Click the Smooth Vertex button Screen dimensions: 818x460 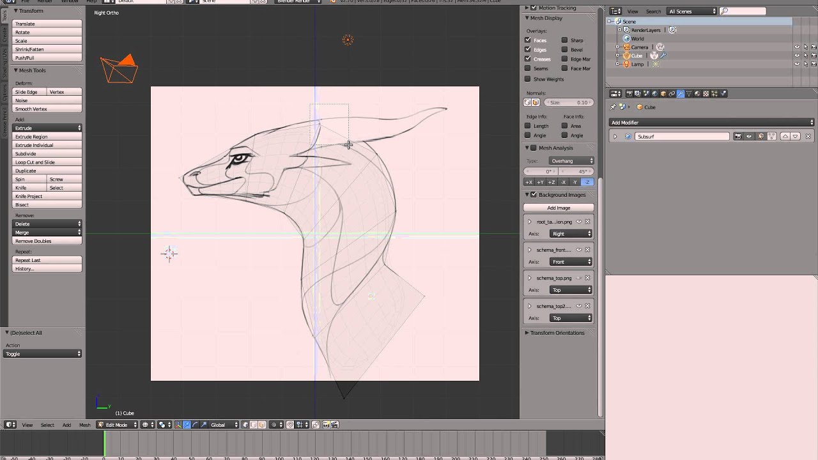click(x=47, y=109)
